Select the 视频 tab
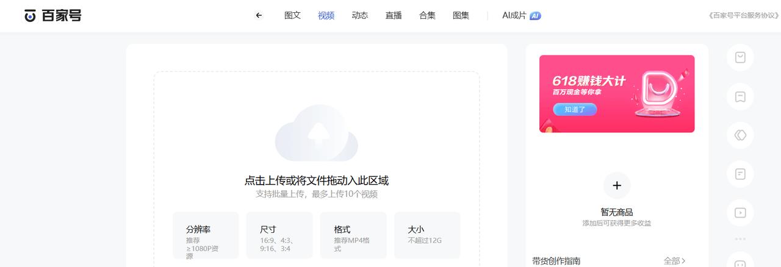Screen dimensions: 781x267 326,16
